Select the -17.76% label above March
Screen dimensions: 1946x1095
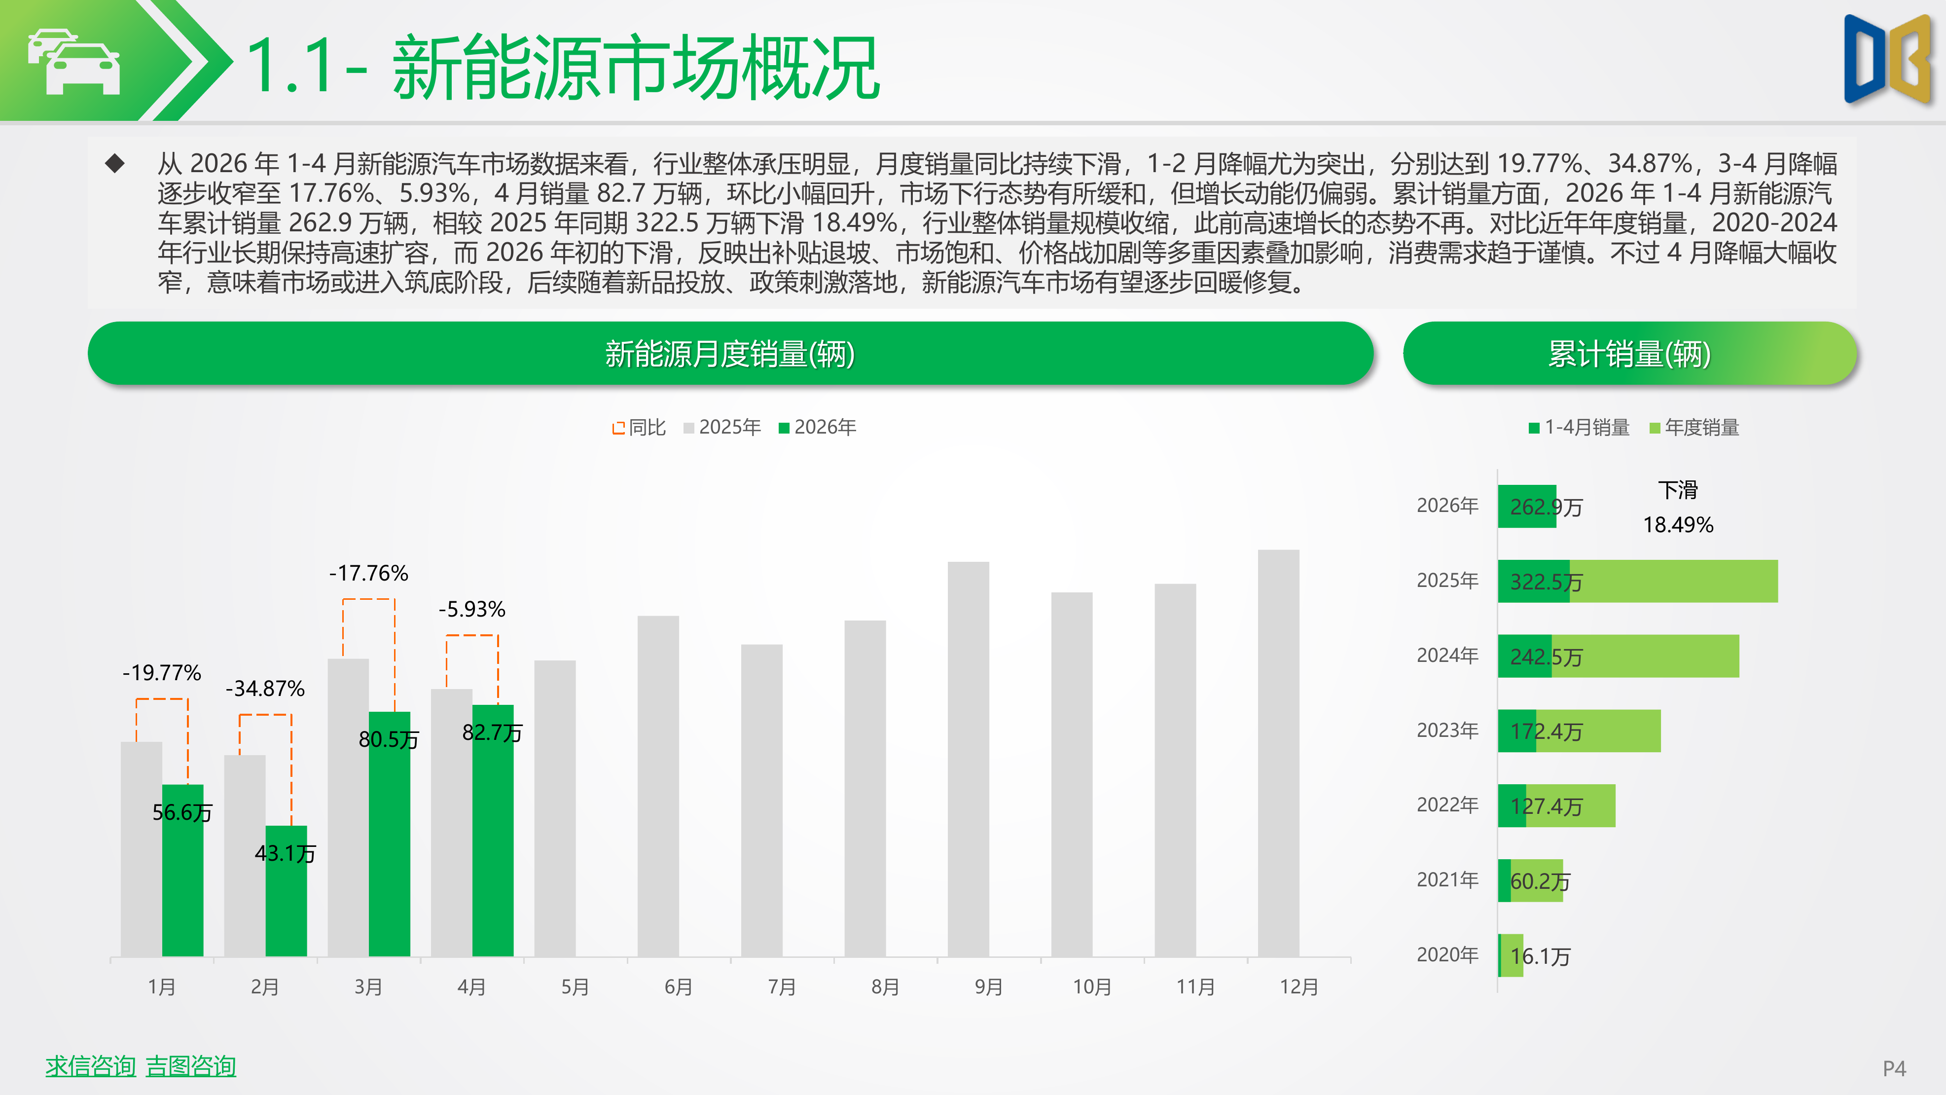[x=369, y=573]
